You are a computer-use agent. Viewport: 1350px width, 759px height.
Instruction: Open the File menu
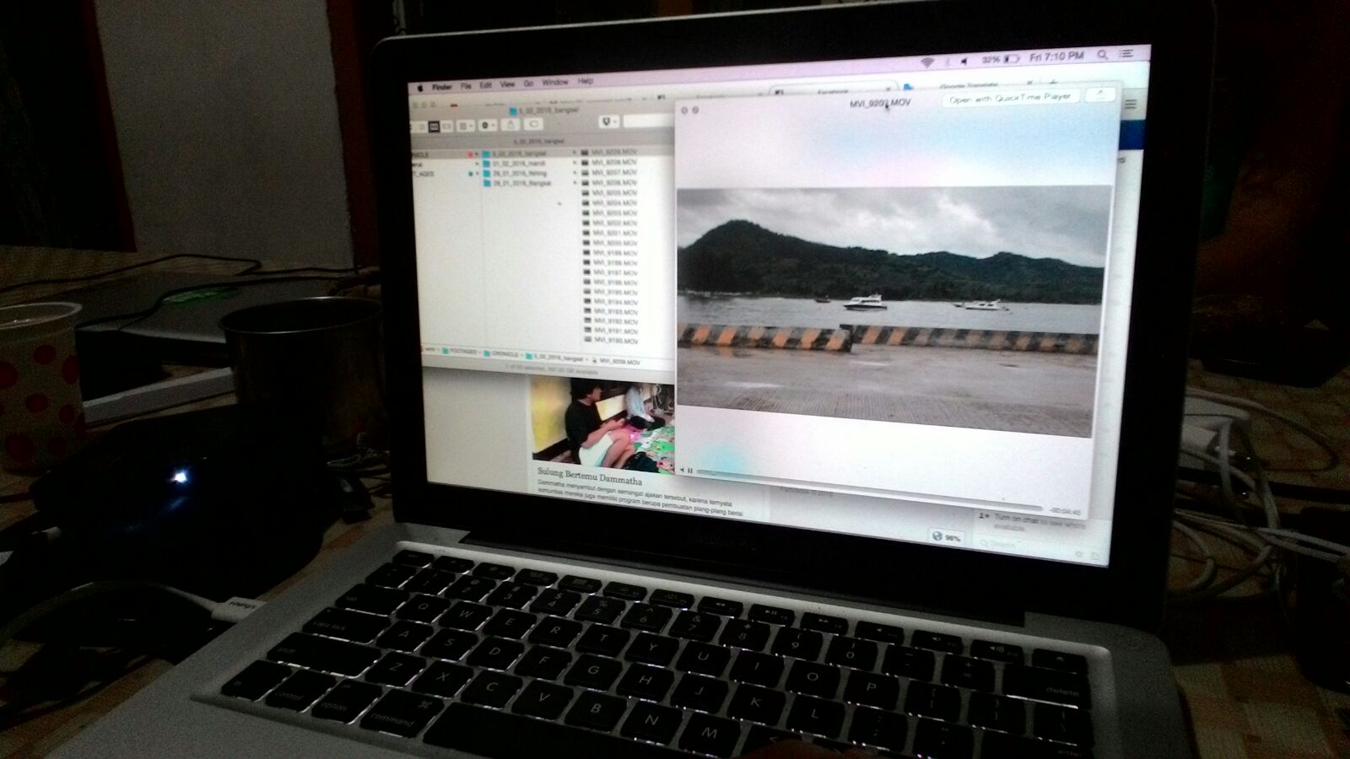(x=466, y=86)
